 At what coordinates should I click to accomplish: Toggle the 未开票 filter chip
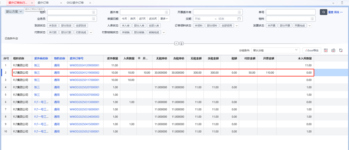pos(272,26)
